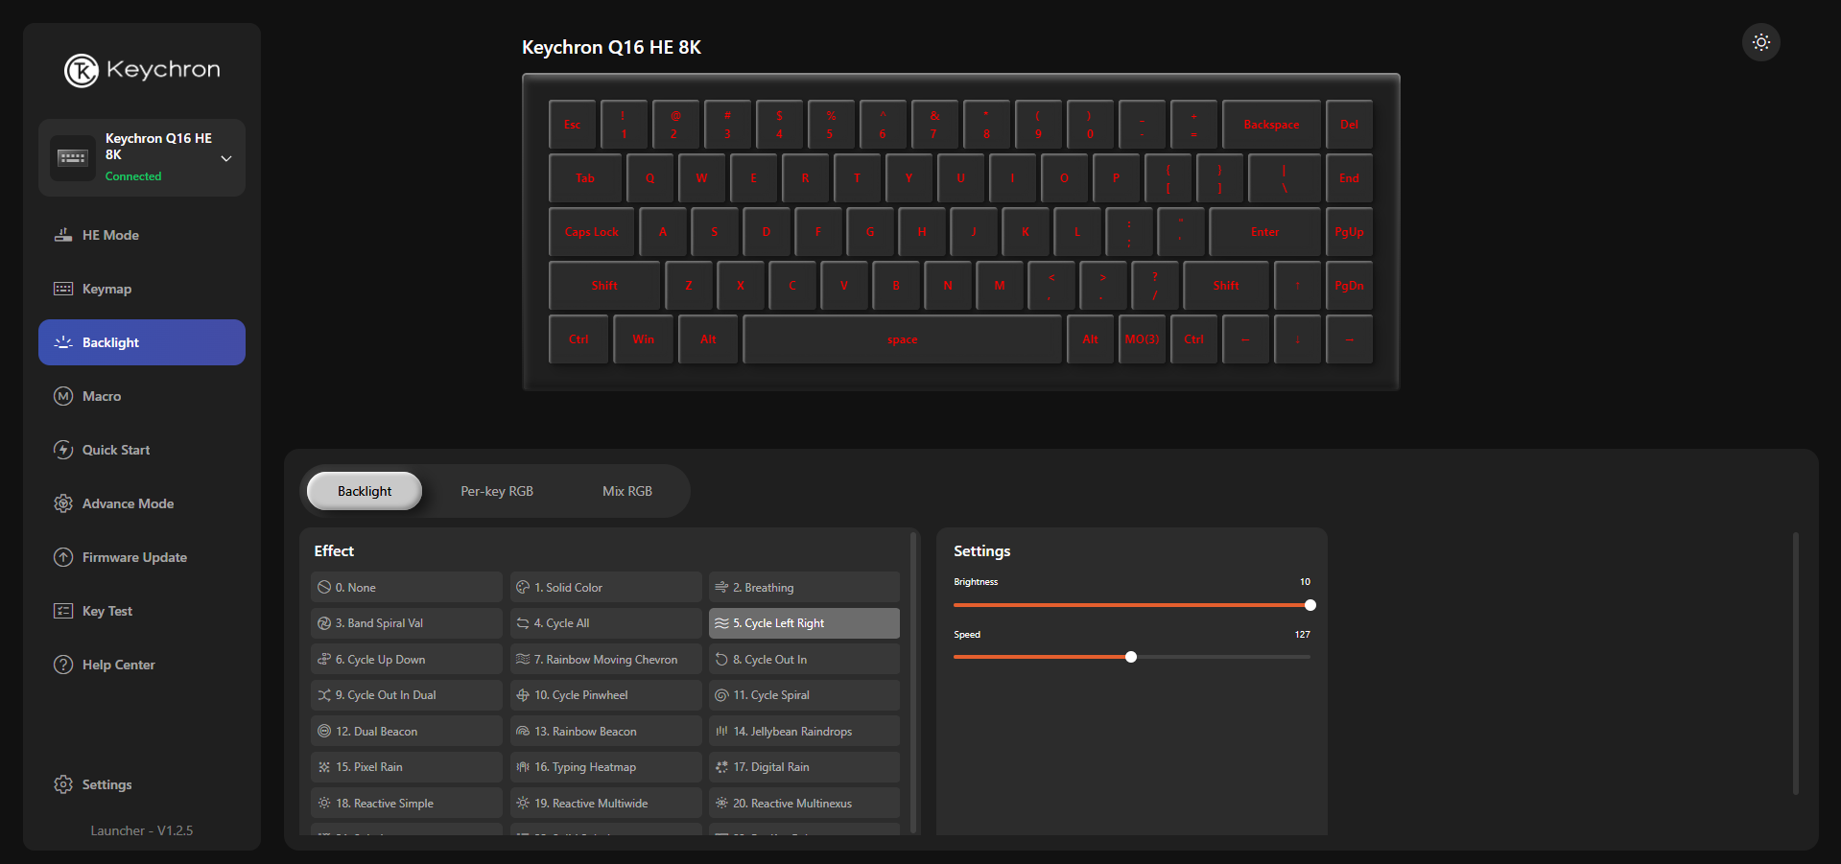
Task: Select the Breathing effect
Action: (x=804, y=587)
